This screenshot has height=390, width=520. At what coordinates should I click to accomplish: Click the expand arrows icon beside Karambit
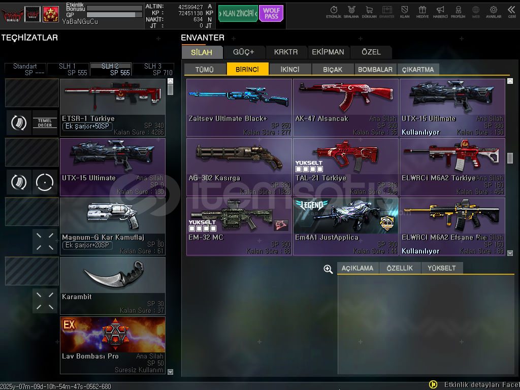45,301
